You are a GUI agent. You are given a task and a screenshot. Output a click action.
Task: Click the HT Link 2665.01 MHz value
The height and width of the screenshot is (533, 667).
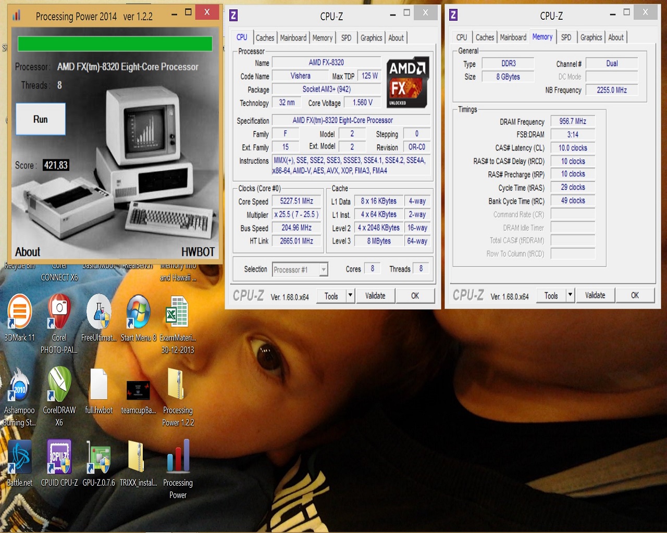(297, 241)
